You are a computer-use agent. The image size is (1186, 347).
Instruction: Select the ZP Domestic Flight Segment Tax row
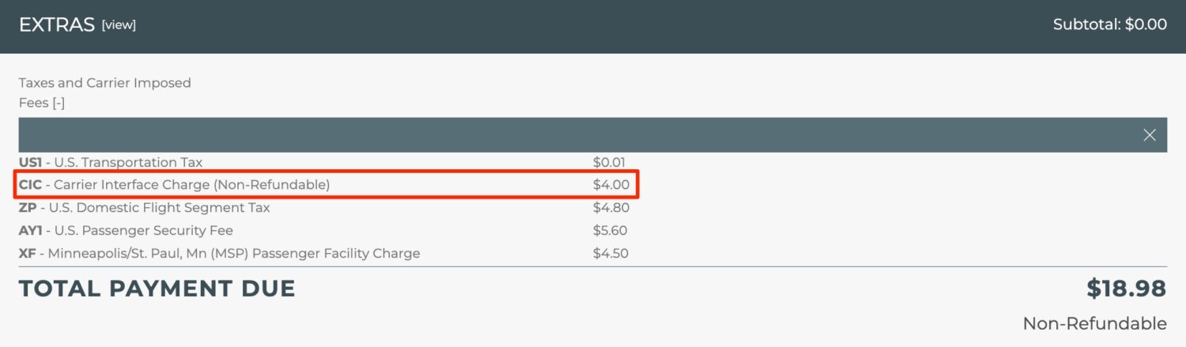(x=144, y=208)
